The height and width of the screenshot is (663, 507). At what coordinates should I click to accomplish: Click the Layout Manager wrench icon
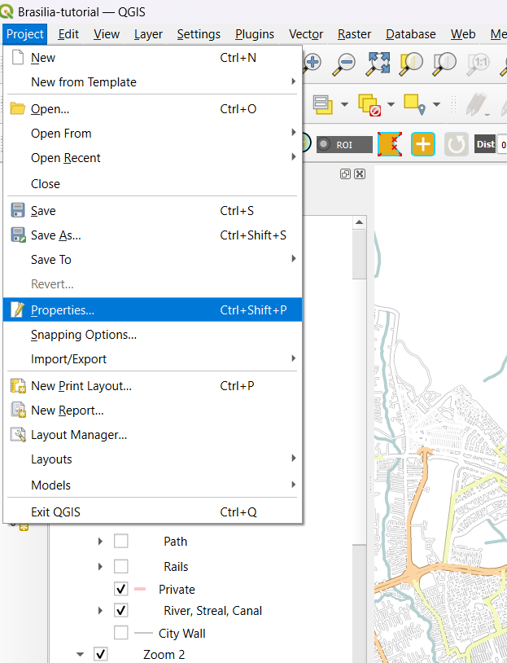point(18,435)
